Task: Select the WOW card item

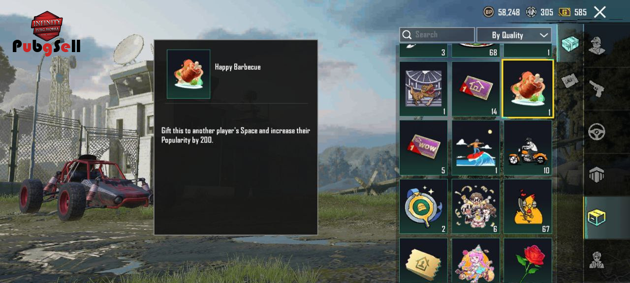Action: 423,148
